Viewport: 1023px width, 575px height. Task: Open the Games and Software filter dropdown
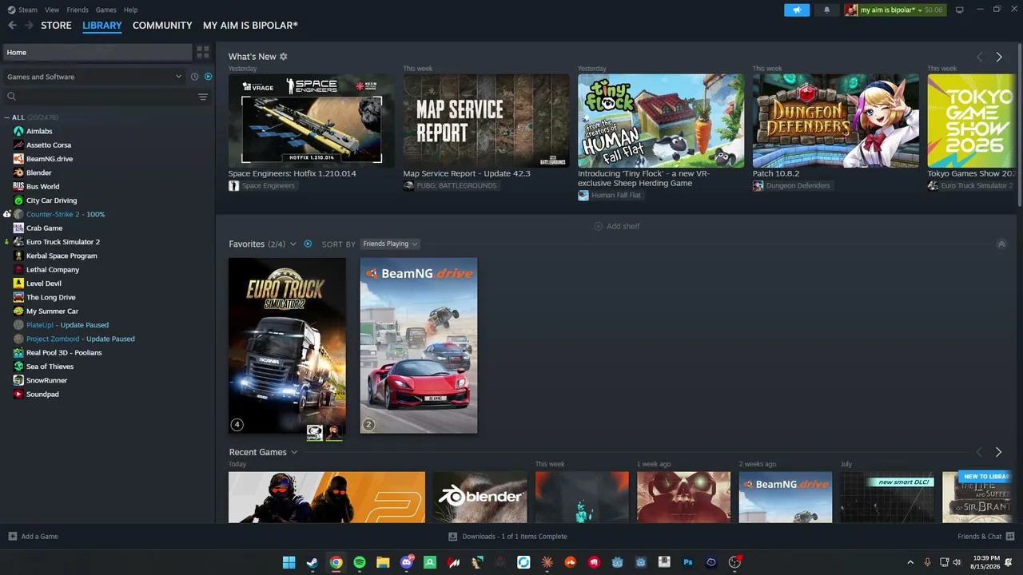[x=94, y=77]
